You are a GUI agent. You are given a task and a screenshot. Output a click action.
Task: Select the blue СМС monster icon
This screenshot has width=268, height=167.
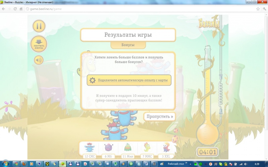tap(89, 148)
